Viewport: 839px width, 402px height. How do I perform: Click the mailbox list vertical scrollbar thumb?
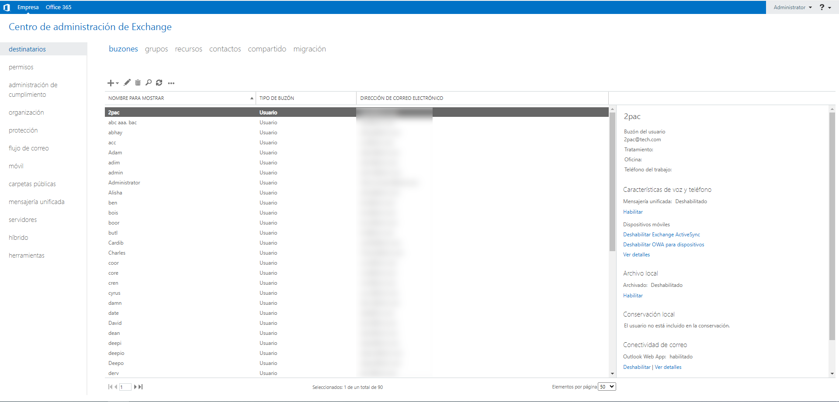pos(612,182)
